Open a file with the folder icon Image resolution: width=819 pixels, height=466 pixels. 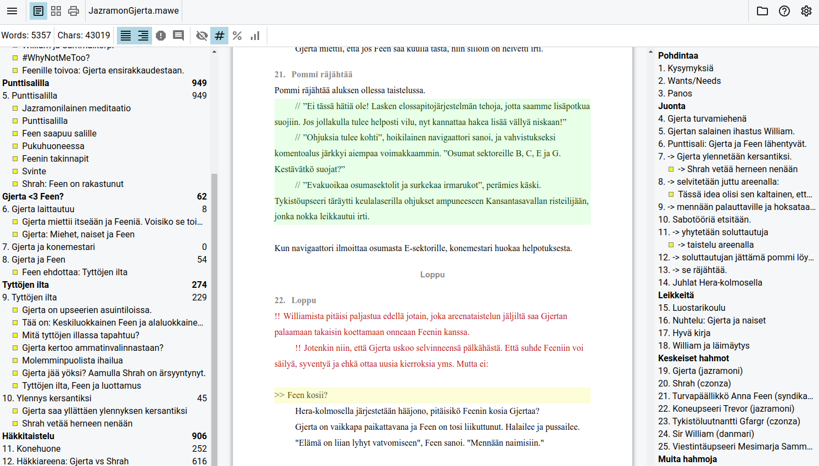(762, 11)
